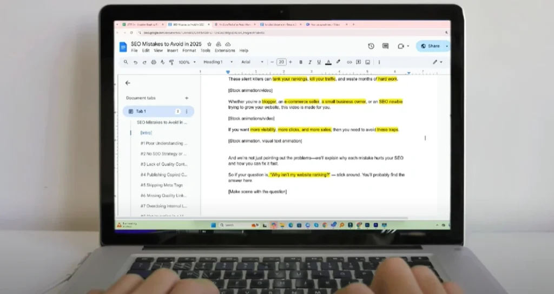Open the Extensions menu
This screenshot has height=294, width=554.
[x=225, y=50]
